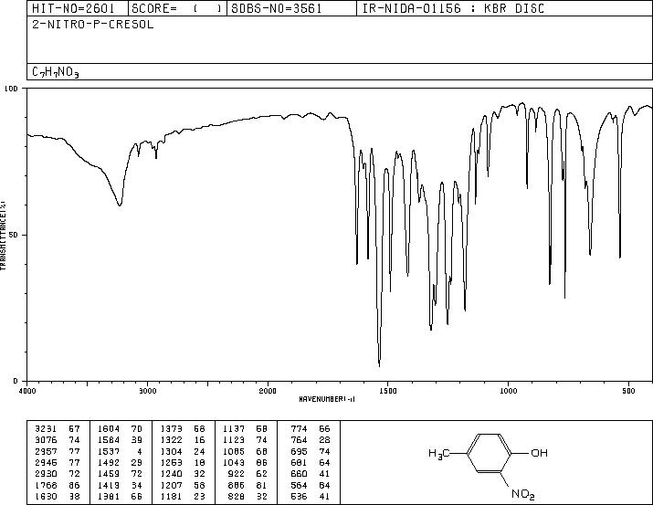The width and height of the screenshot is (653, 505).
Task: Select the 1604 peak table entry
Action: pos(120,429)
